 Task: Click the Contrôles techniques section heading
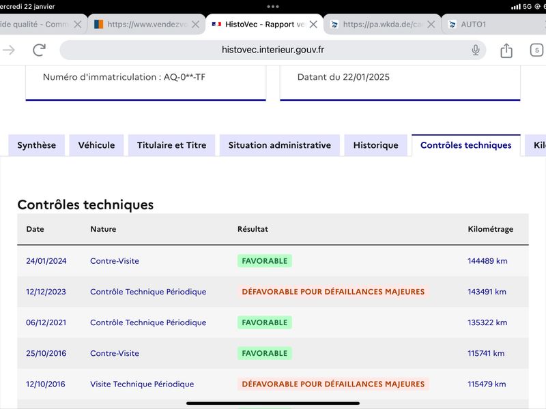[x=85, y=205]
